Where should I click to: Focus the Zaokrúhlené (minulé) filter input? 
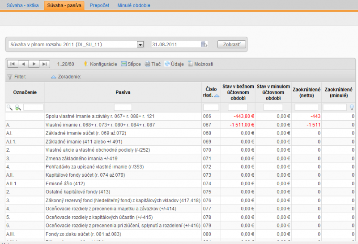click(334, 107)
